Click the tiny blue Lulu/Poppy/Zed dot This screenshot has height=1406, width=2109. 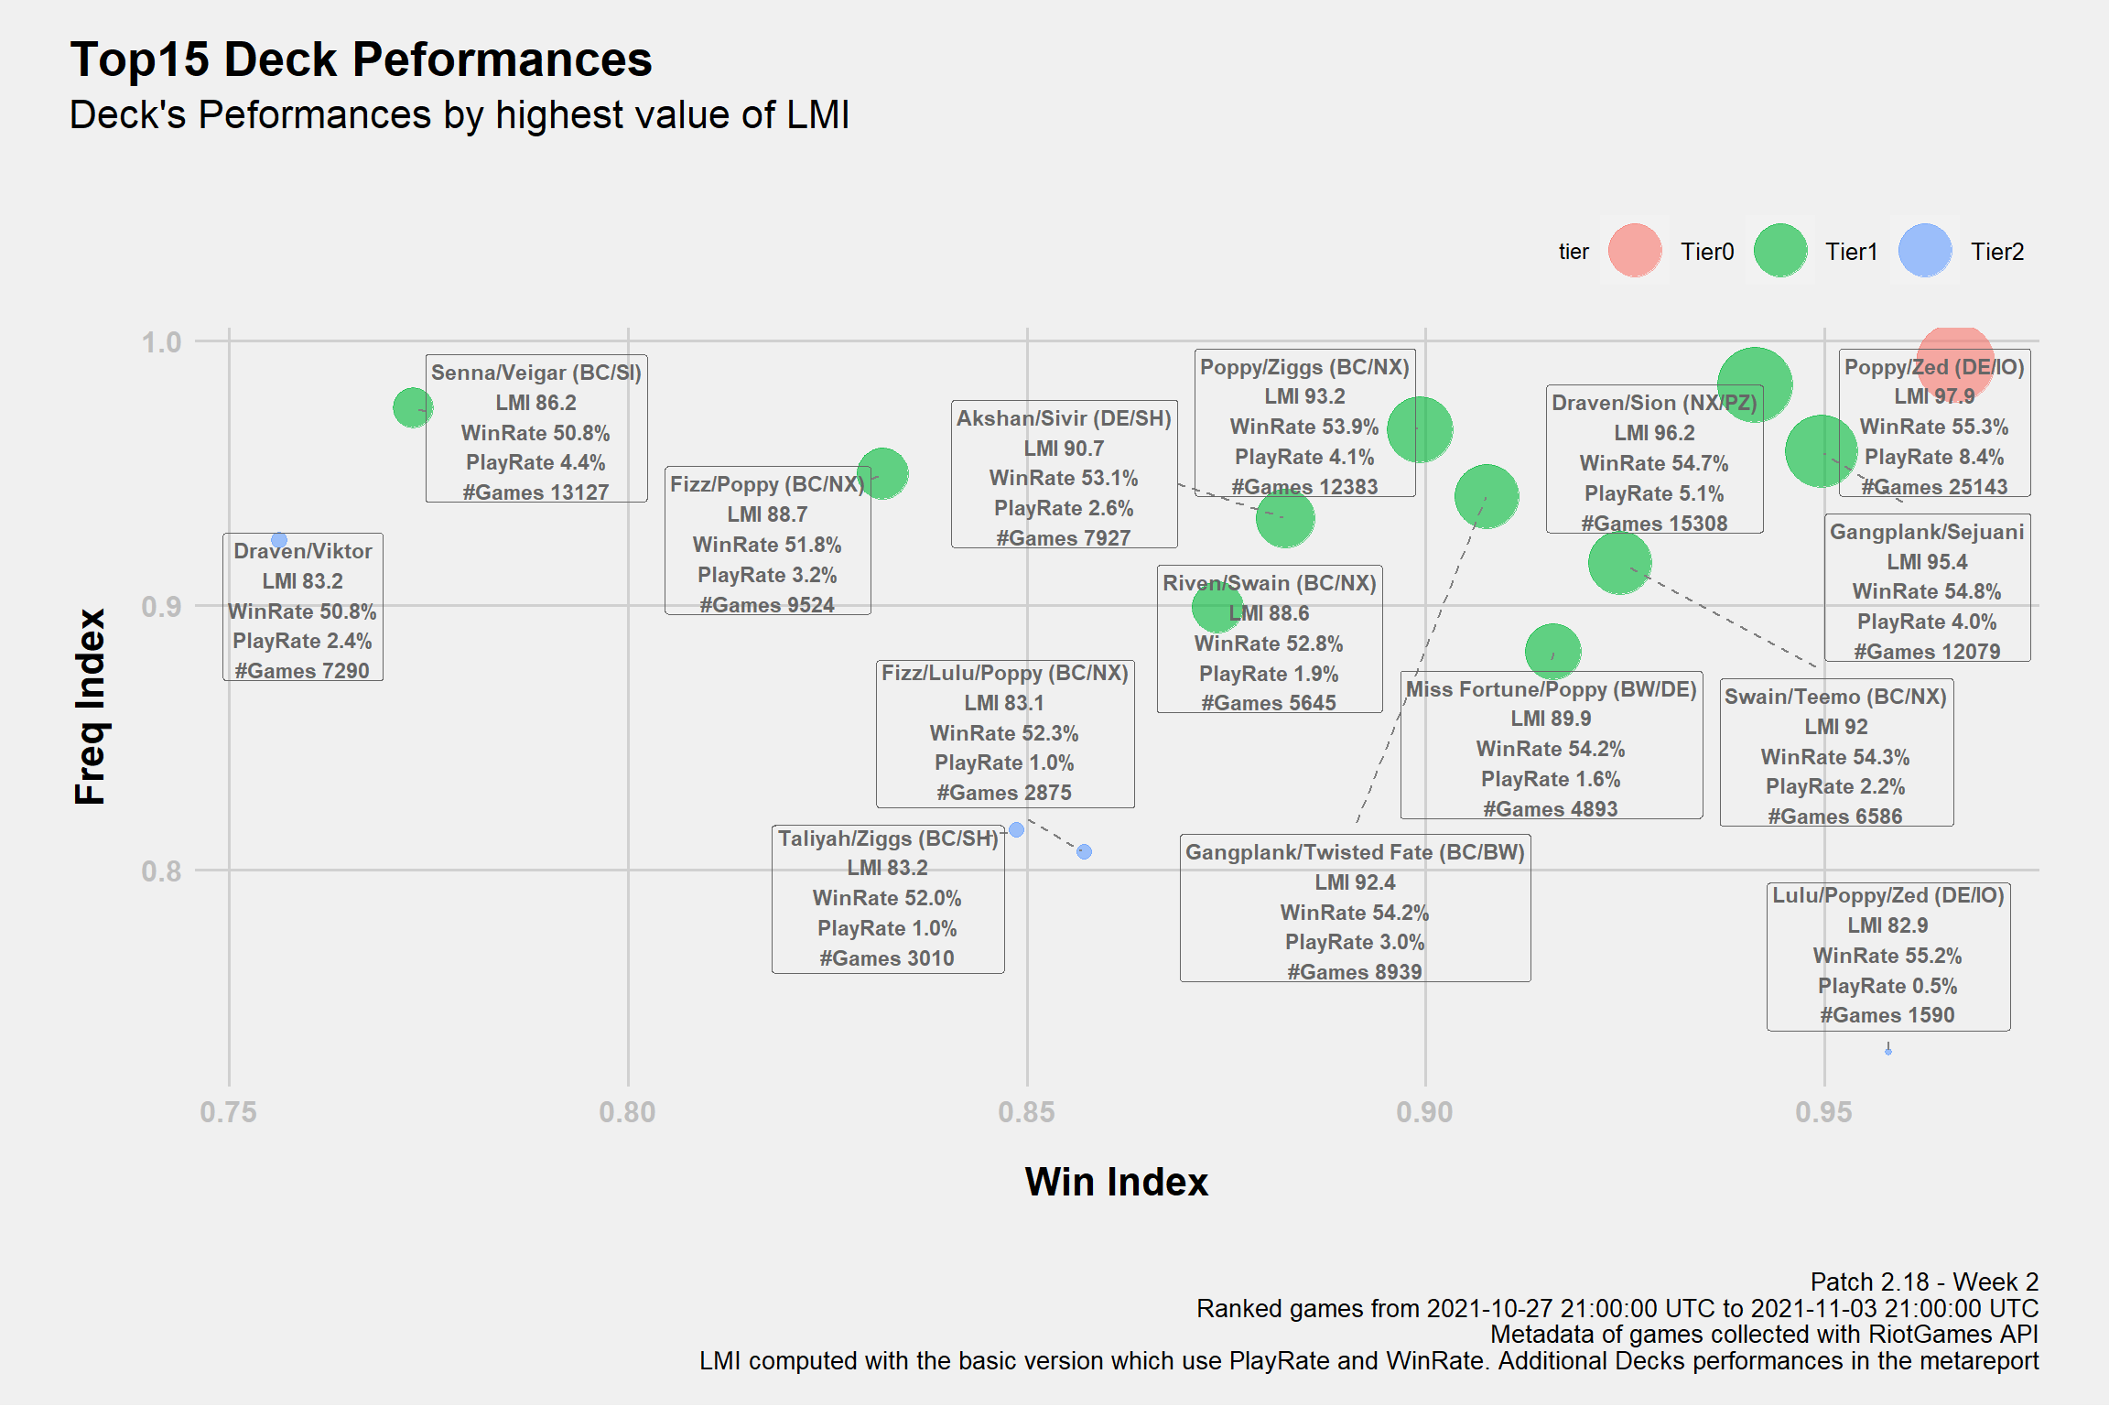point(1887,1051)
